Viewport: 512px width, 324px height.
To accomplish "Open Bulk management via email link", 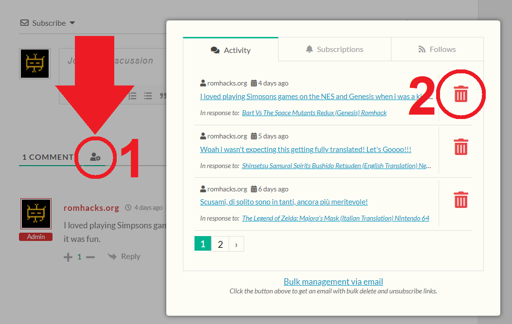I will (x=333, y=282).
